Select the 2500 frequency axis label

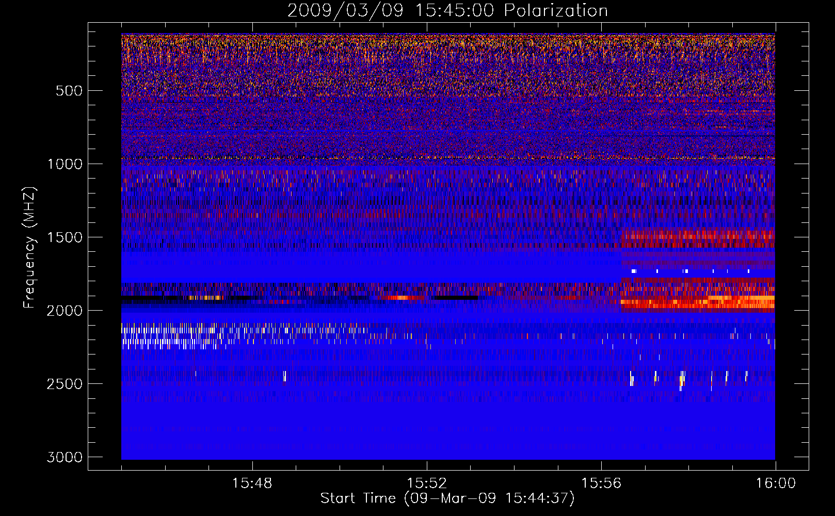[x=65, y=384]
